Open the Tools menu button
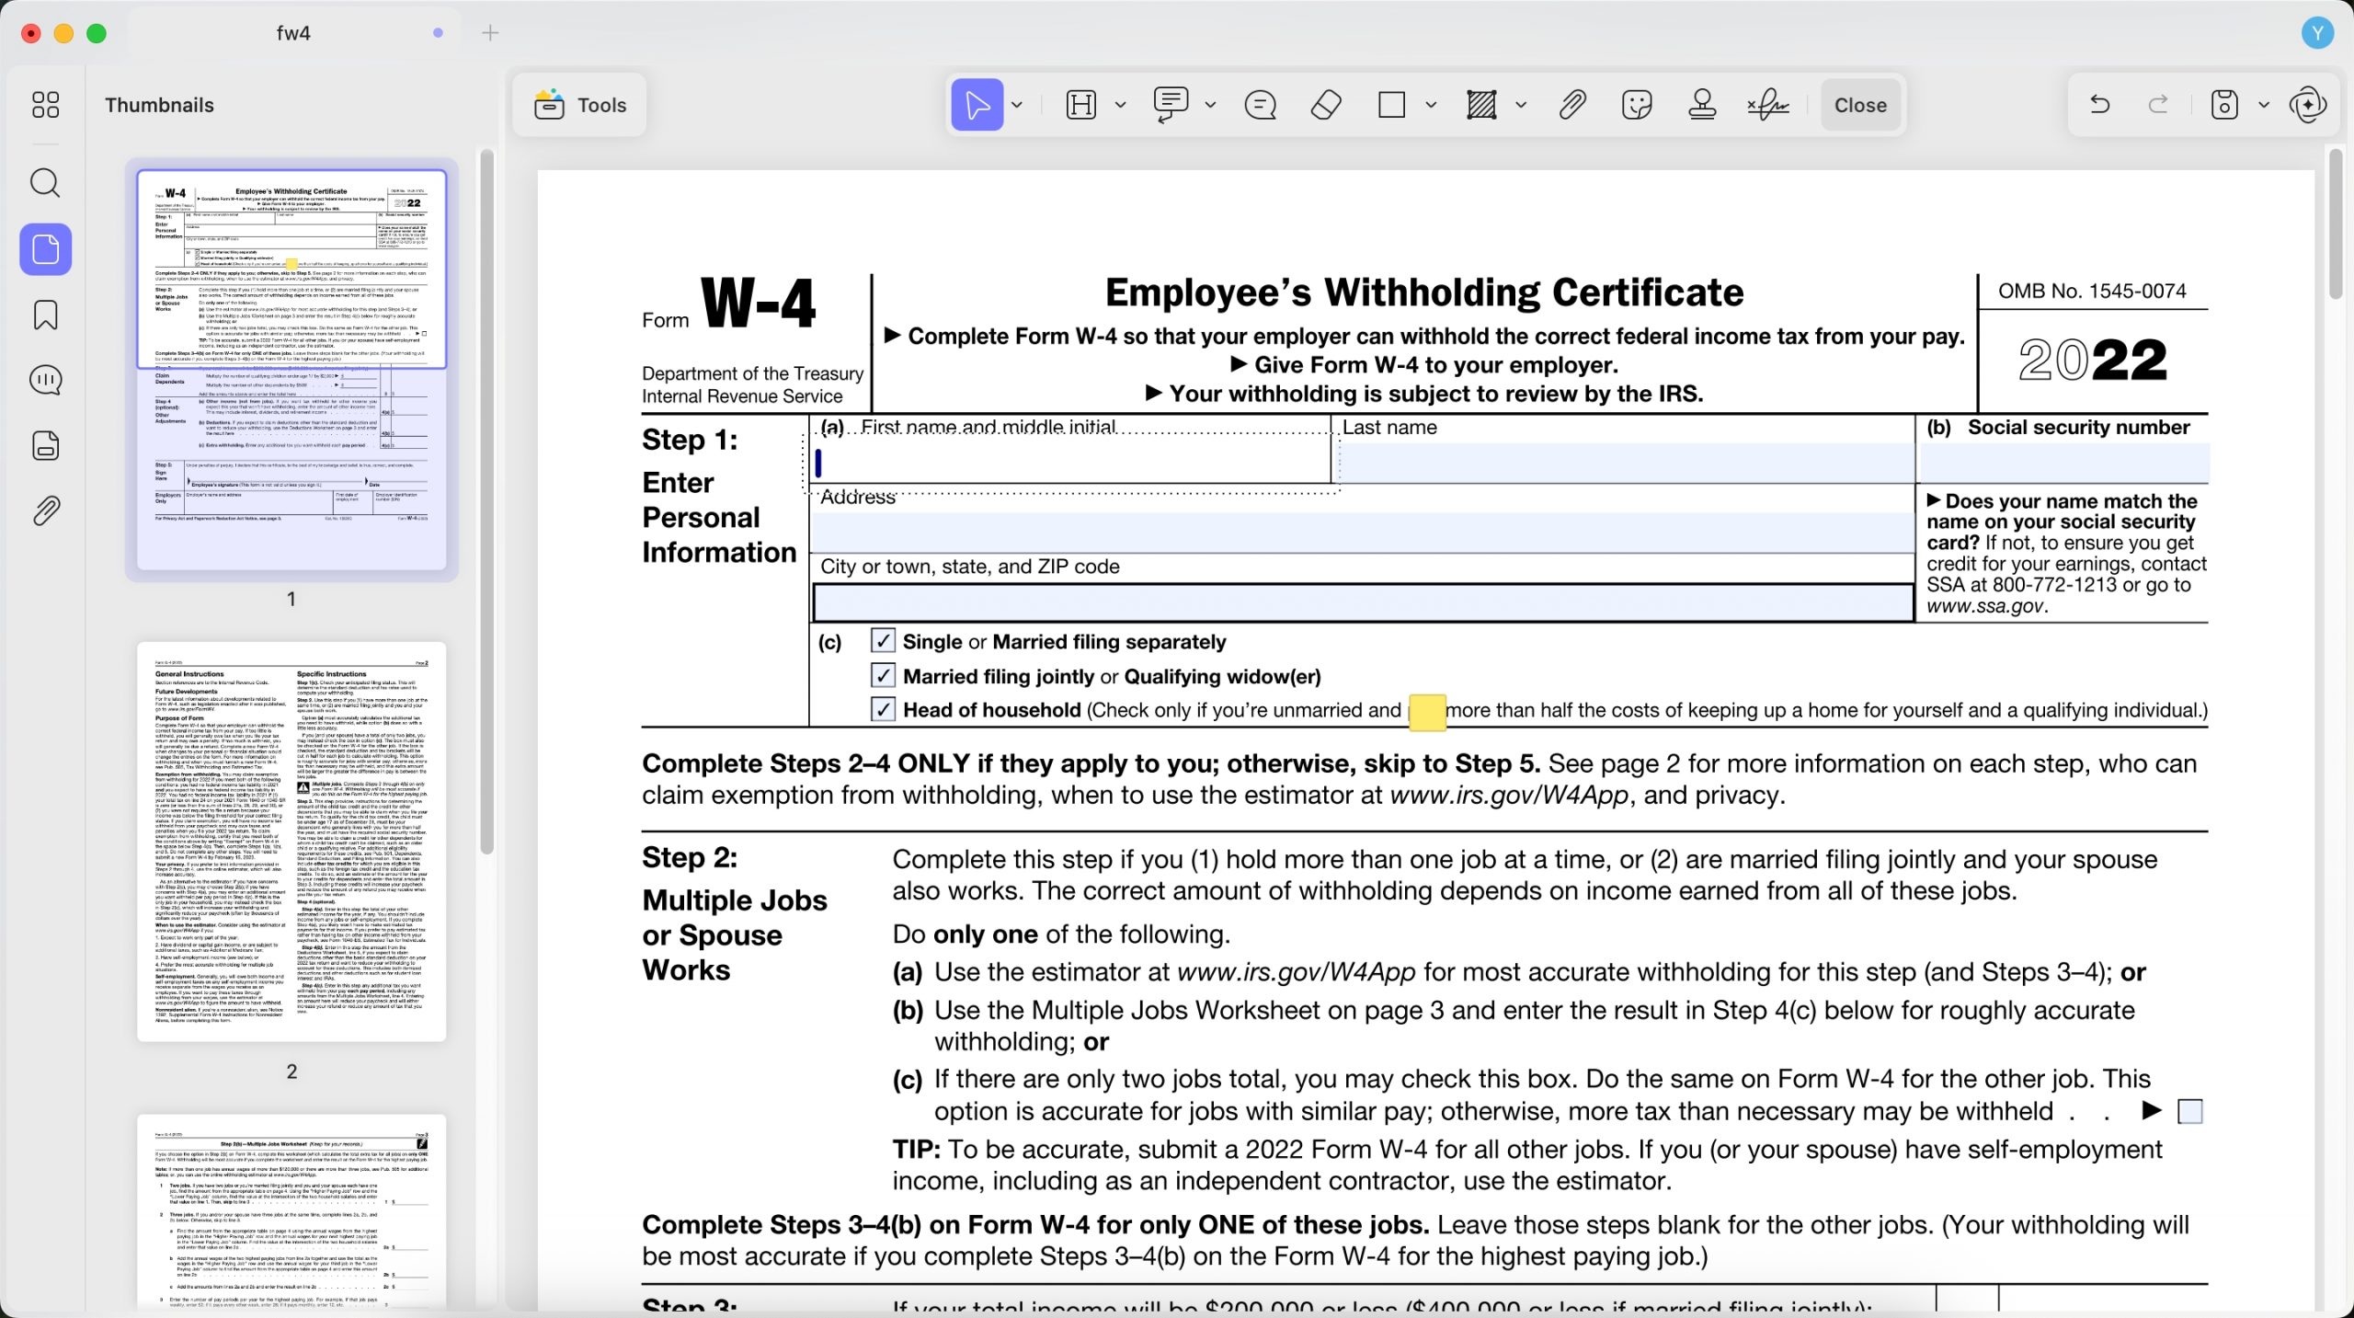This screenshot has width=2354, height=1318. click(x=580, y=105)
